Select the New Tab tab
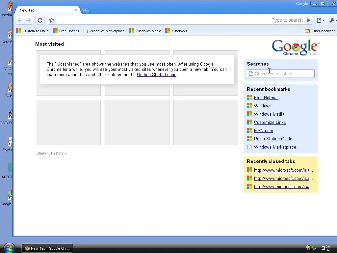 pyautogui.click(x=47, y=10)
